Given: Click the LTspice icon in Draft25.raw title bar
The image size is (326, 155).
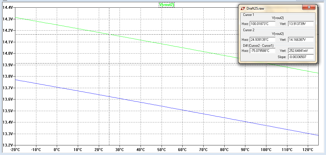Looking at the screenshot, I should (243, 9).
